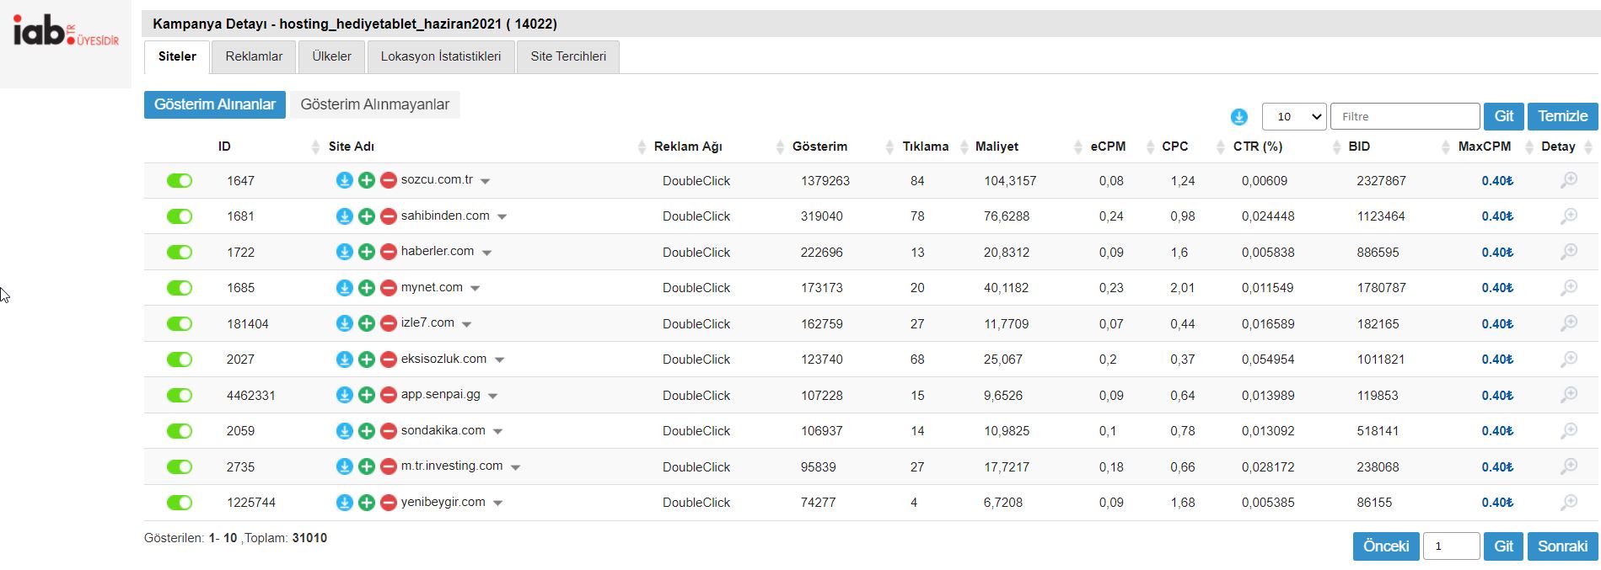Click the Git button next to filter

(x=1504, y=116)
